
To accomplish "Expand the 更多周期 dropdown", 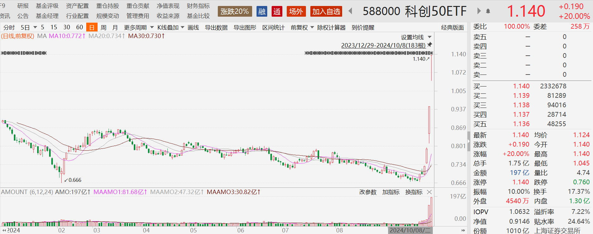I will click(139, 28).
